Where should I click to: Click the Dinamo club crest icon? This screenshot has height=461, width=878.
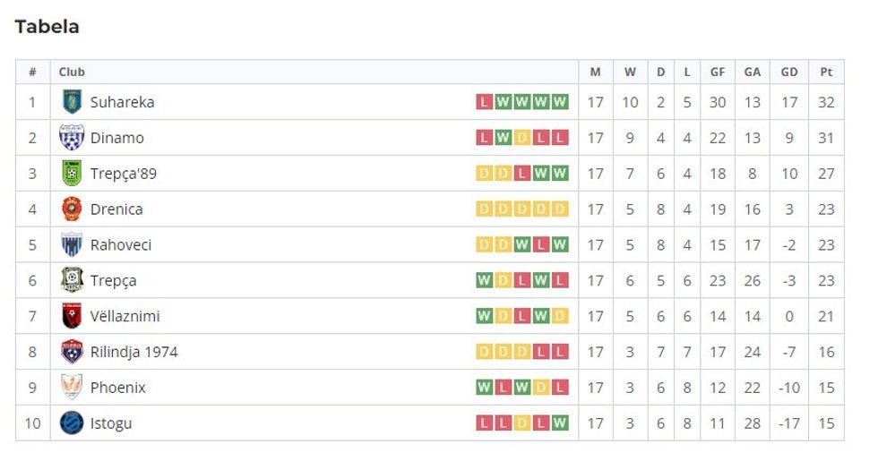(x=72, y=138)
